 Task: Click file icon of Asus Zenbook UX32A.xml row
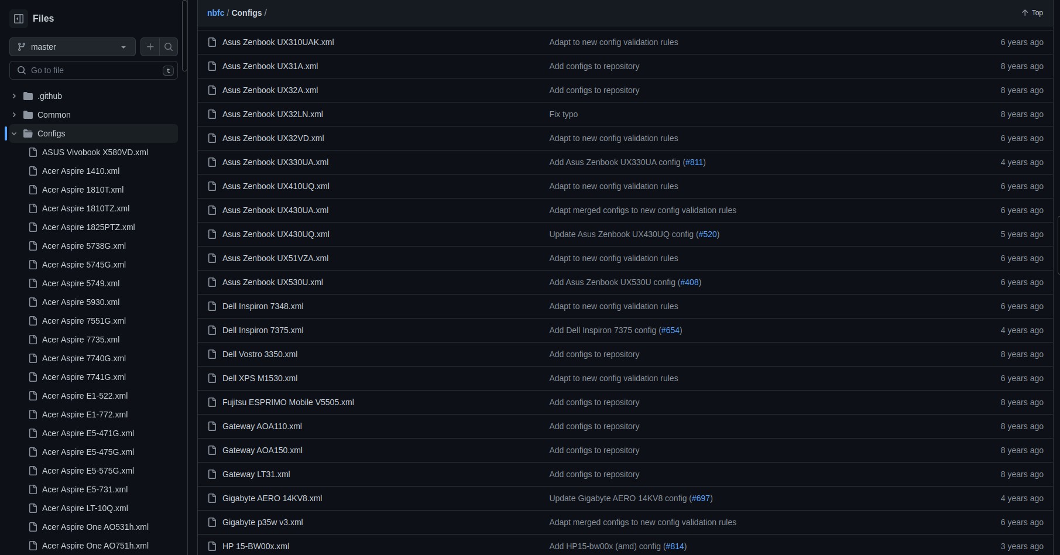click(x=212, y=90)
